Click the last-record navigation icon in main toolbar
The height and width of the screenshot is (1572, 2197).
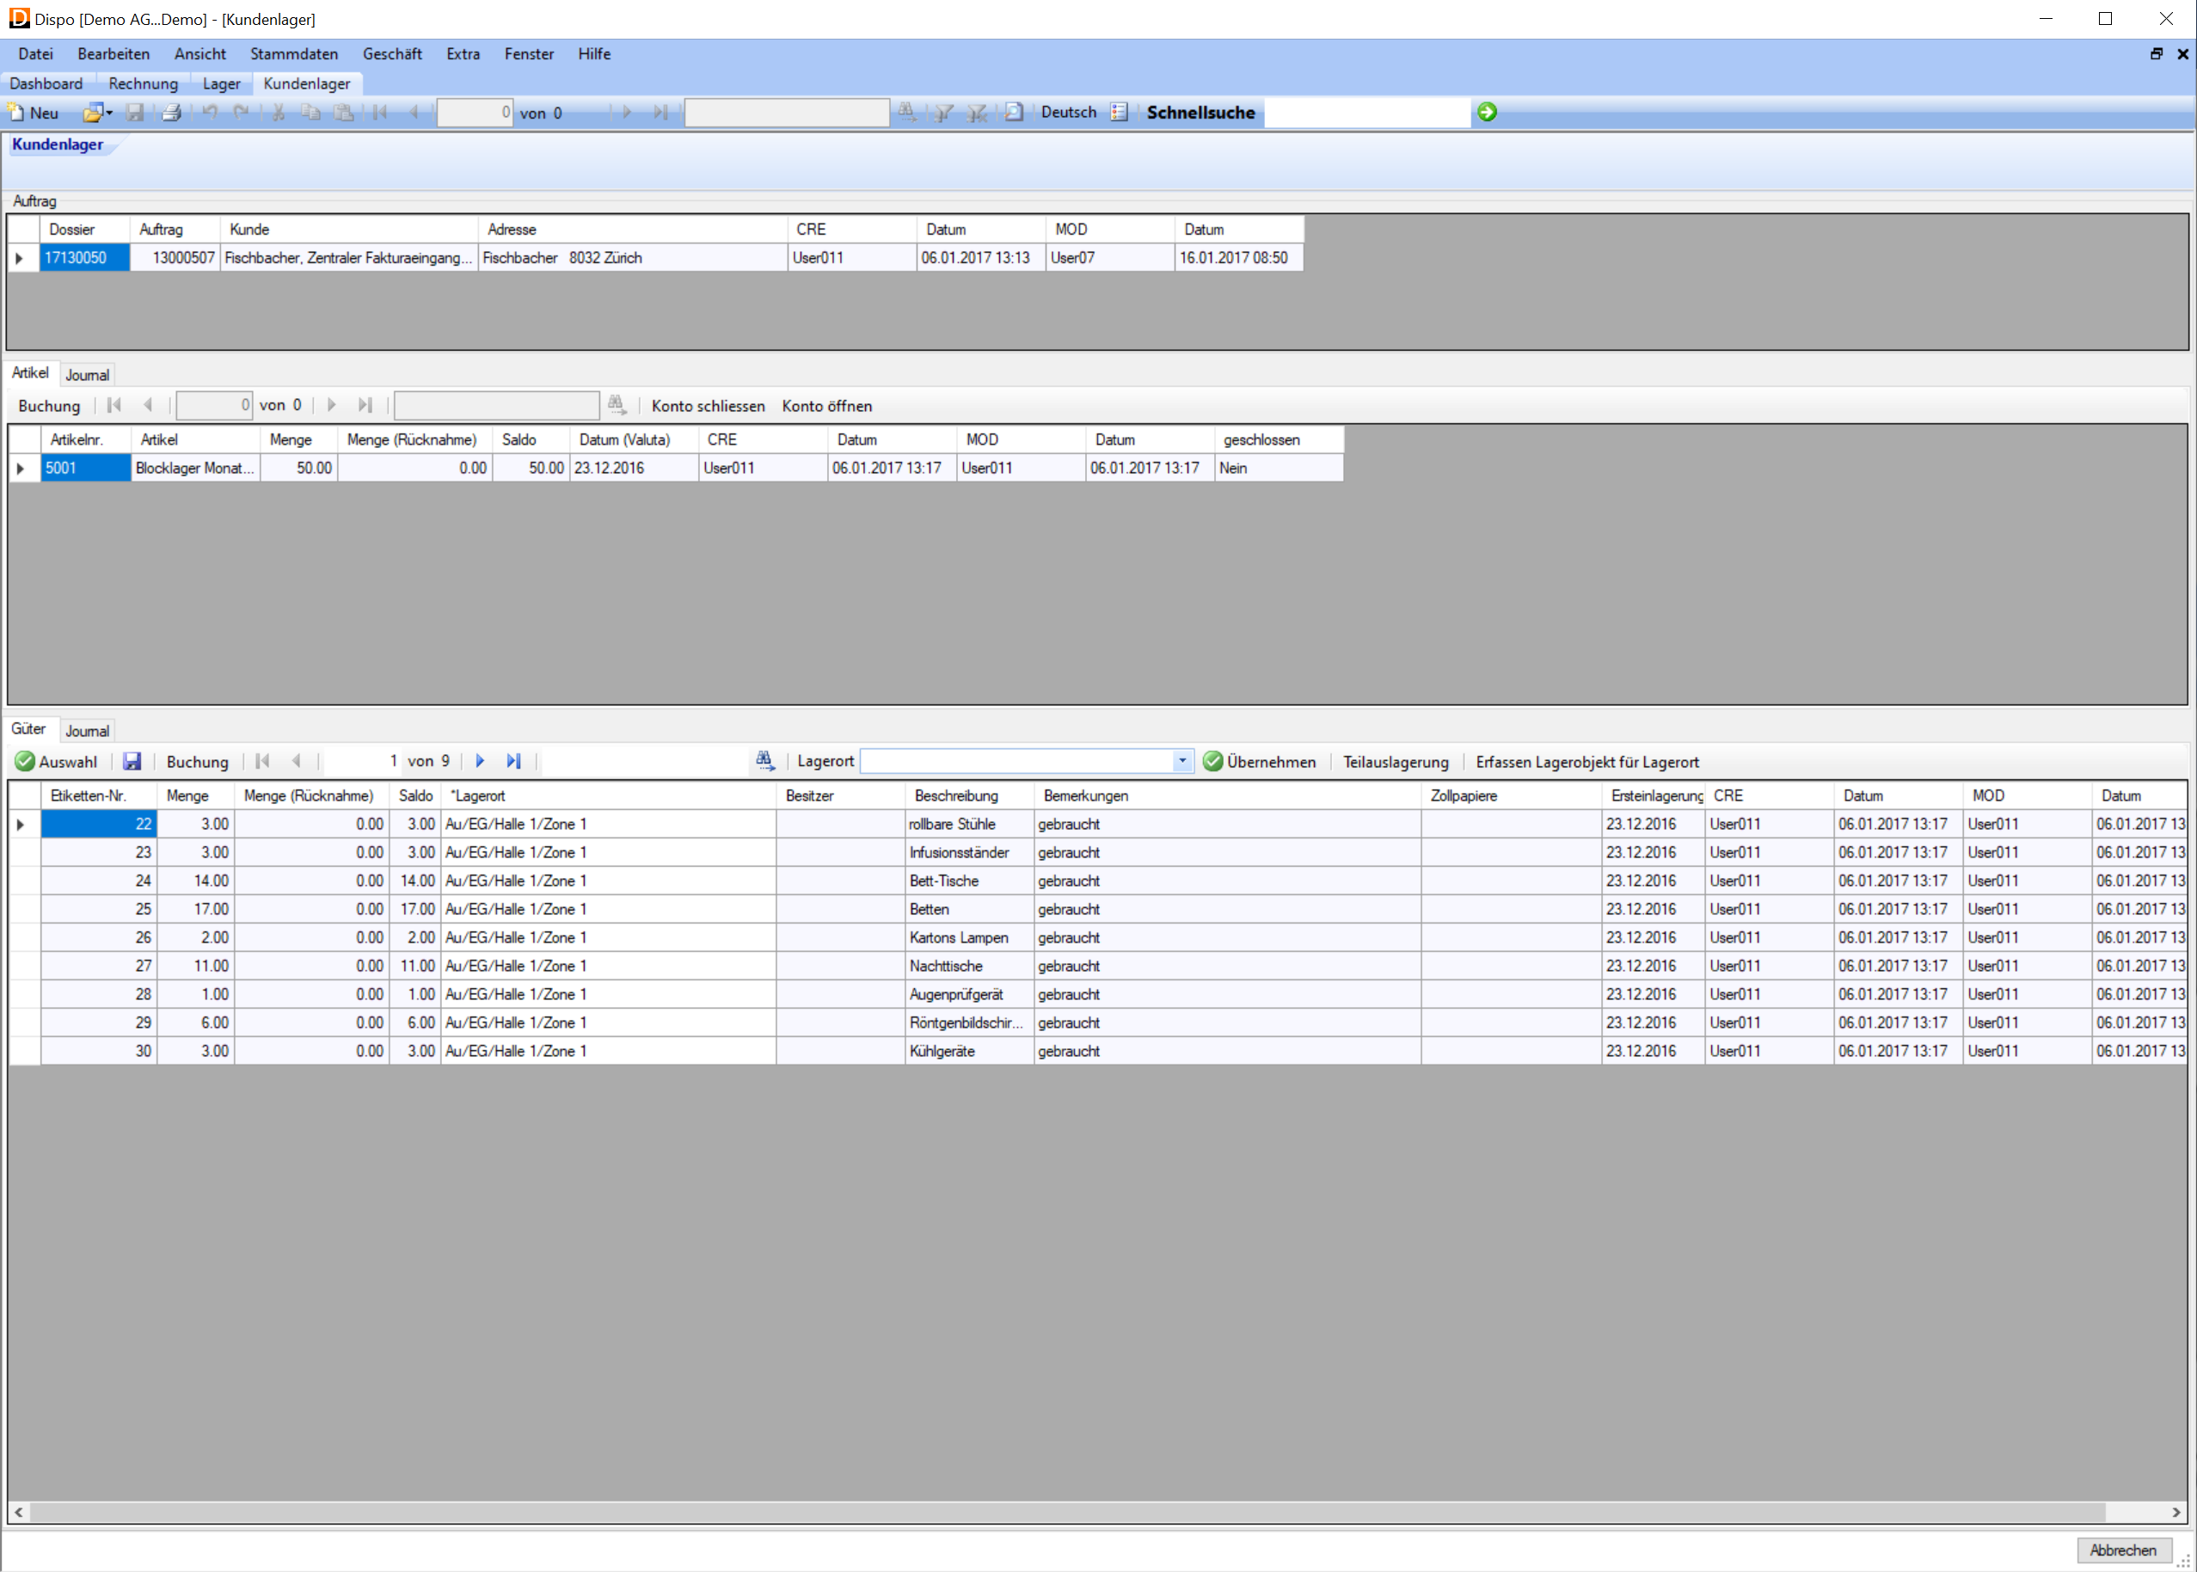point(661,113)
